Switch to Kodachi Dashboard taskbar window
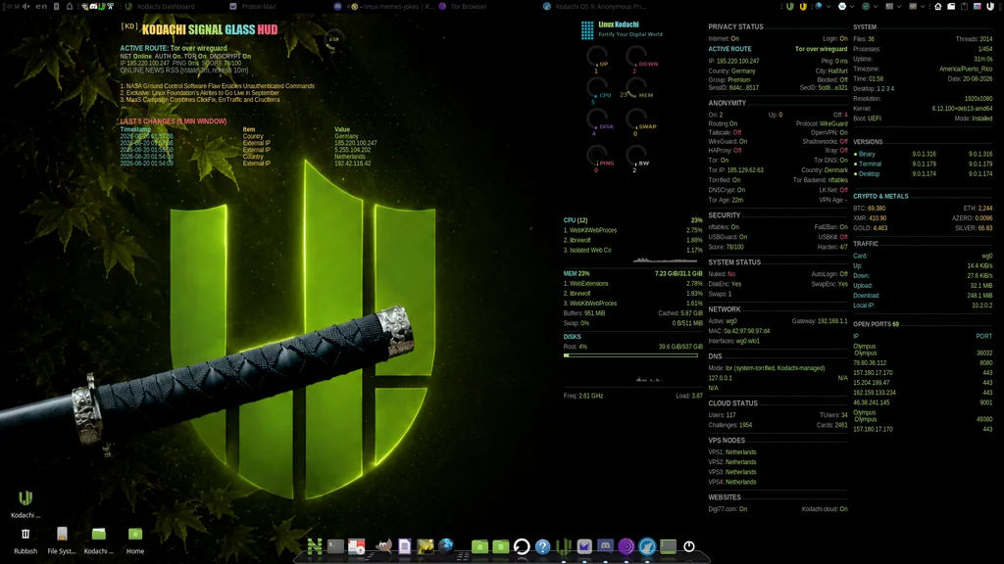This screenshot has width=1004, height=564. tap(160, 7)
